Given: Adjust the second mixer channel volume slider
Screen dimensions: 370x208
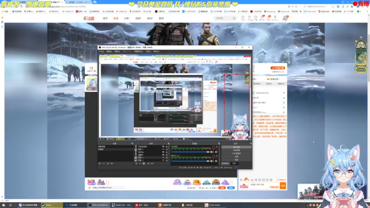Looking at the screenshot, I should tap(190, 161).
